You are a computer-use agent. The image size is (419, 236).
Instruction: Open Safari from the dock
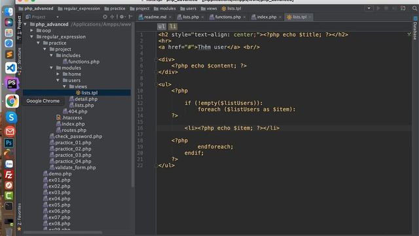pyautogui.click(x=9, y=43)
